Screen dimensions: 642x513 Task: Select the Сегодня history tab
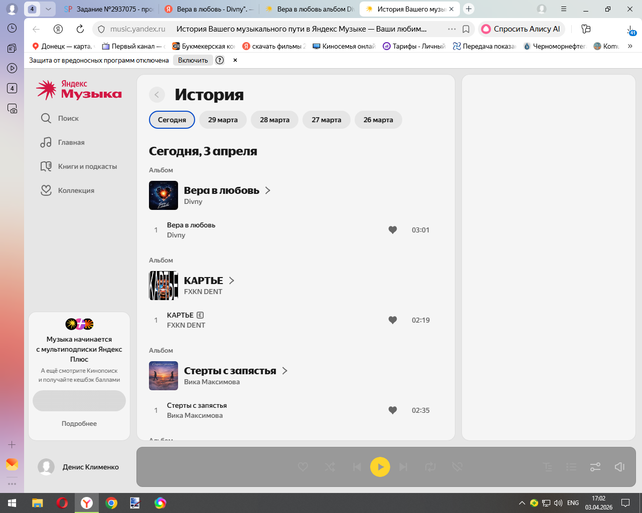(172, 120)
